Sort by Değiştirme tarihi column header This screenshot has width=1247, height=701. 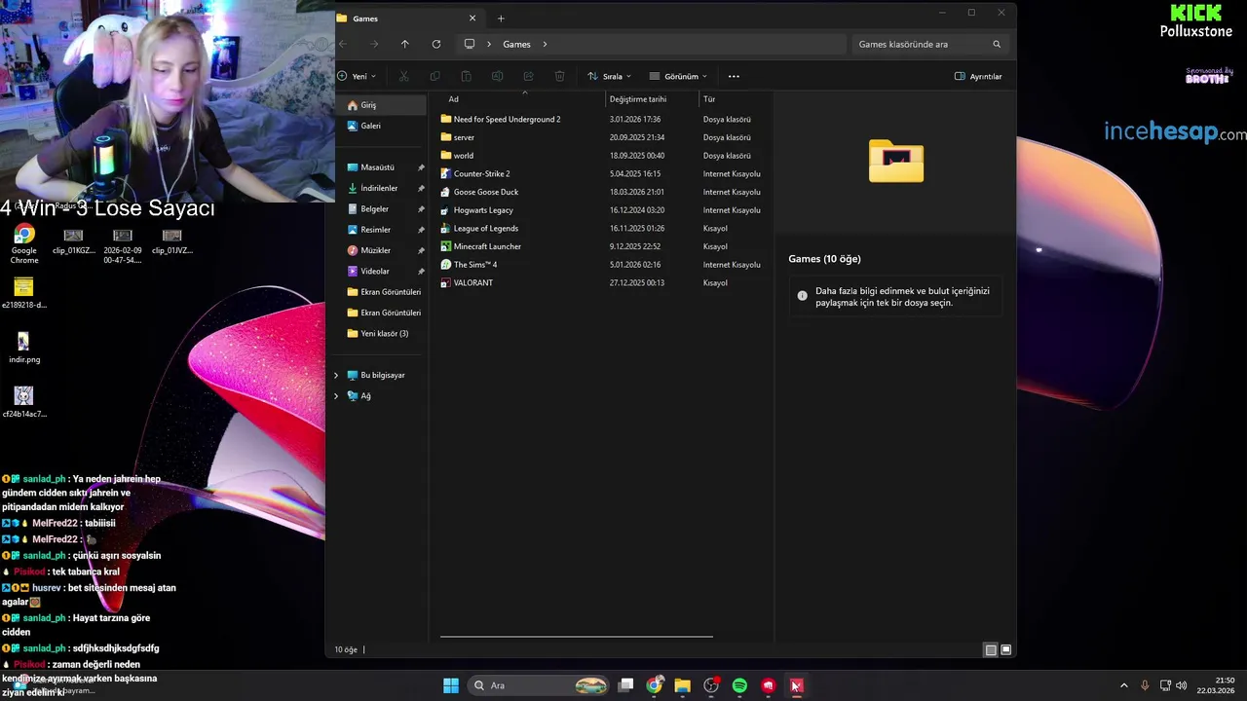tap(638, 98)
